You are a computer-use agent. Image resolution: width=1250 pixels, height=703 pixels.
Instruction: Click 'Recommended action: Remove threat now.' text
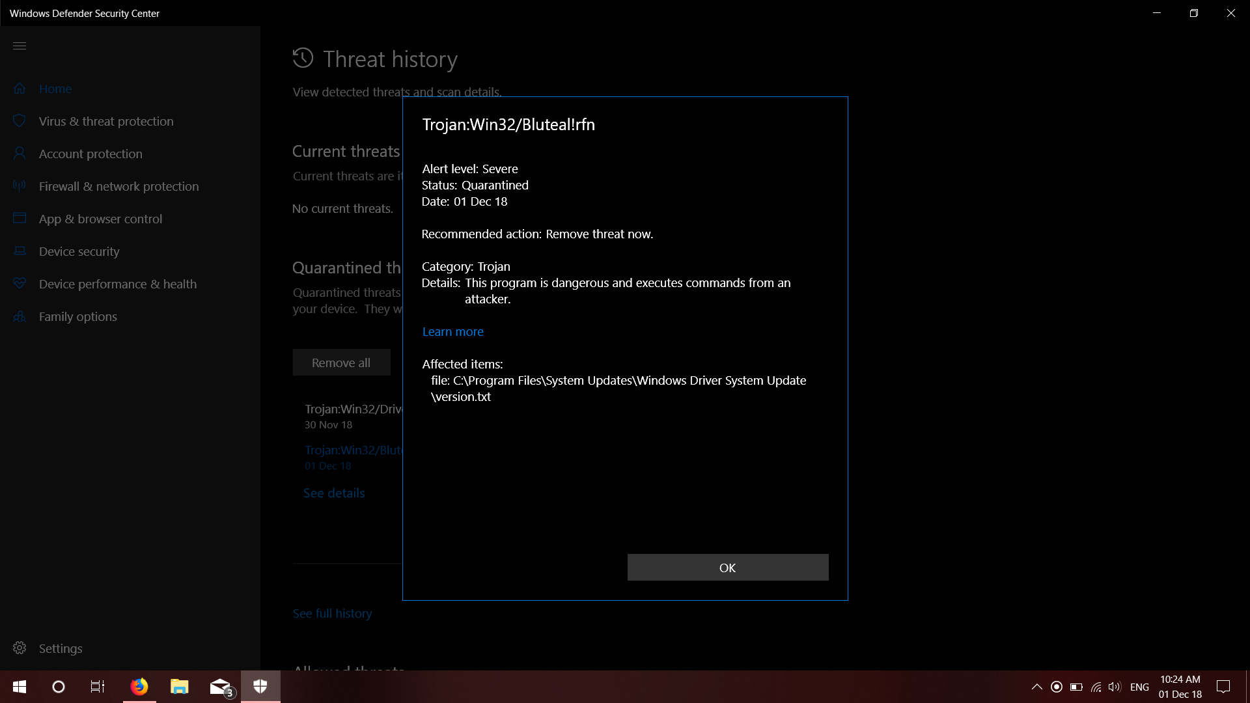point(537,234)
